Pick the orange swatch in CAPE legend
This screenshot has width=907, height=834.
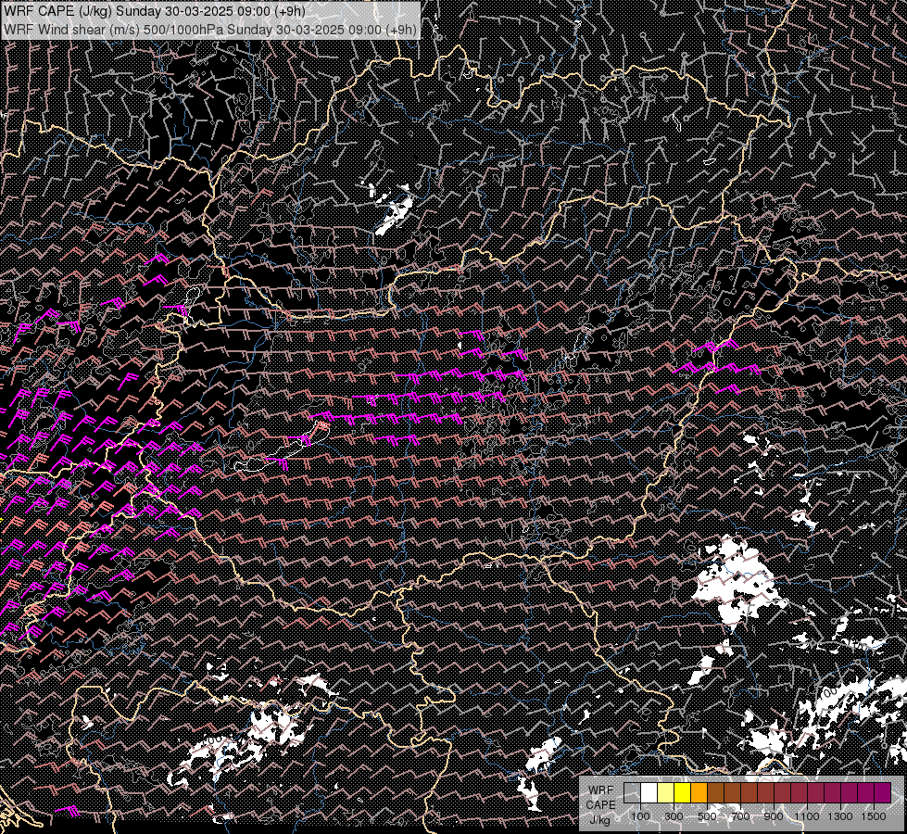click(699, 793)
